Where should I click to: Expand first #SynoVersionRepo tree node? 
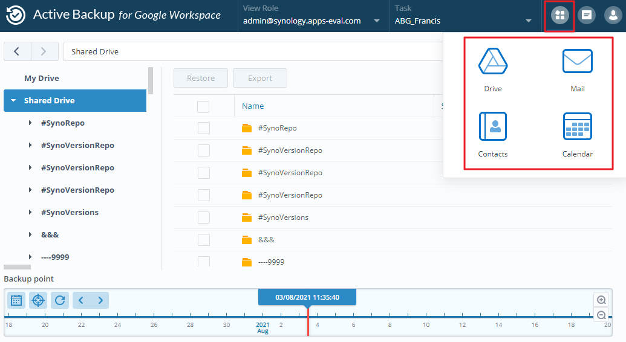pos(30,145)
